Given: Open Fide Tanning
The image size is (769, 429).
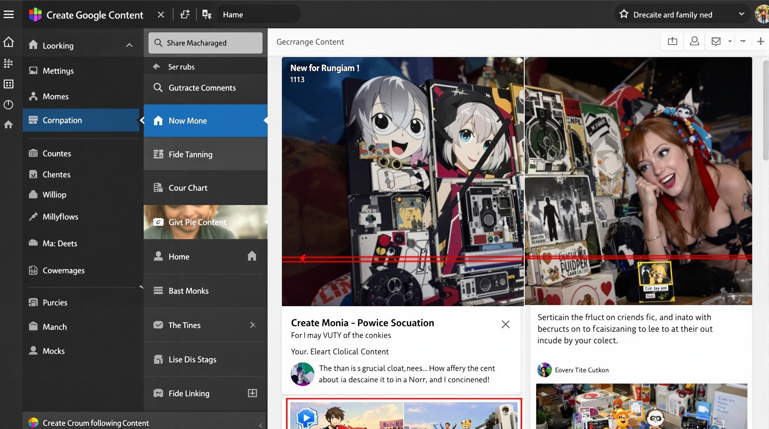Looking at the screenshot, I should [x=205, y=154].
